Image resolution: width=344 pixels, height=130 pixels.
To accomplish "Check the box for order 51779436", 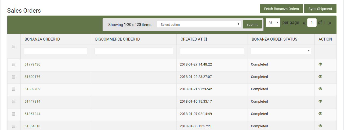I will coord(14,64).
